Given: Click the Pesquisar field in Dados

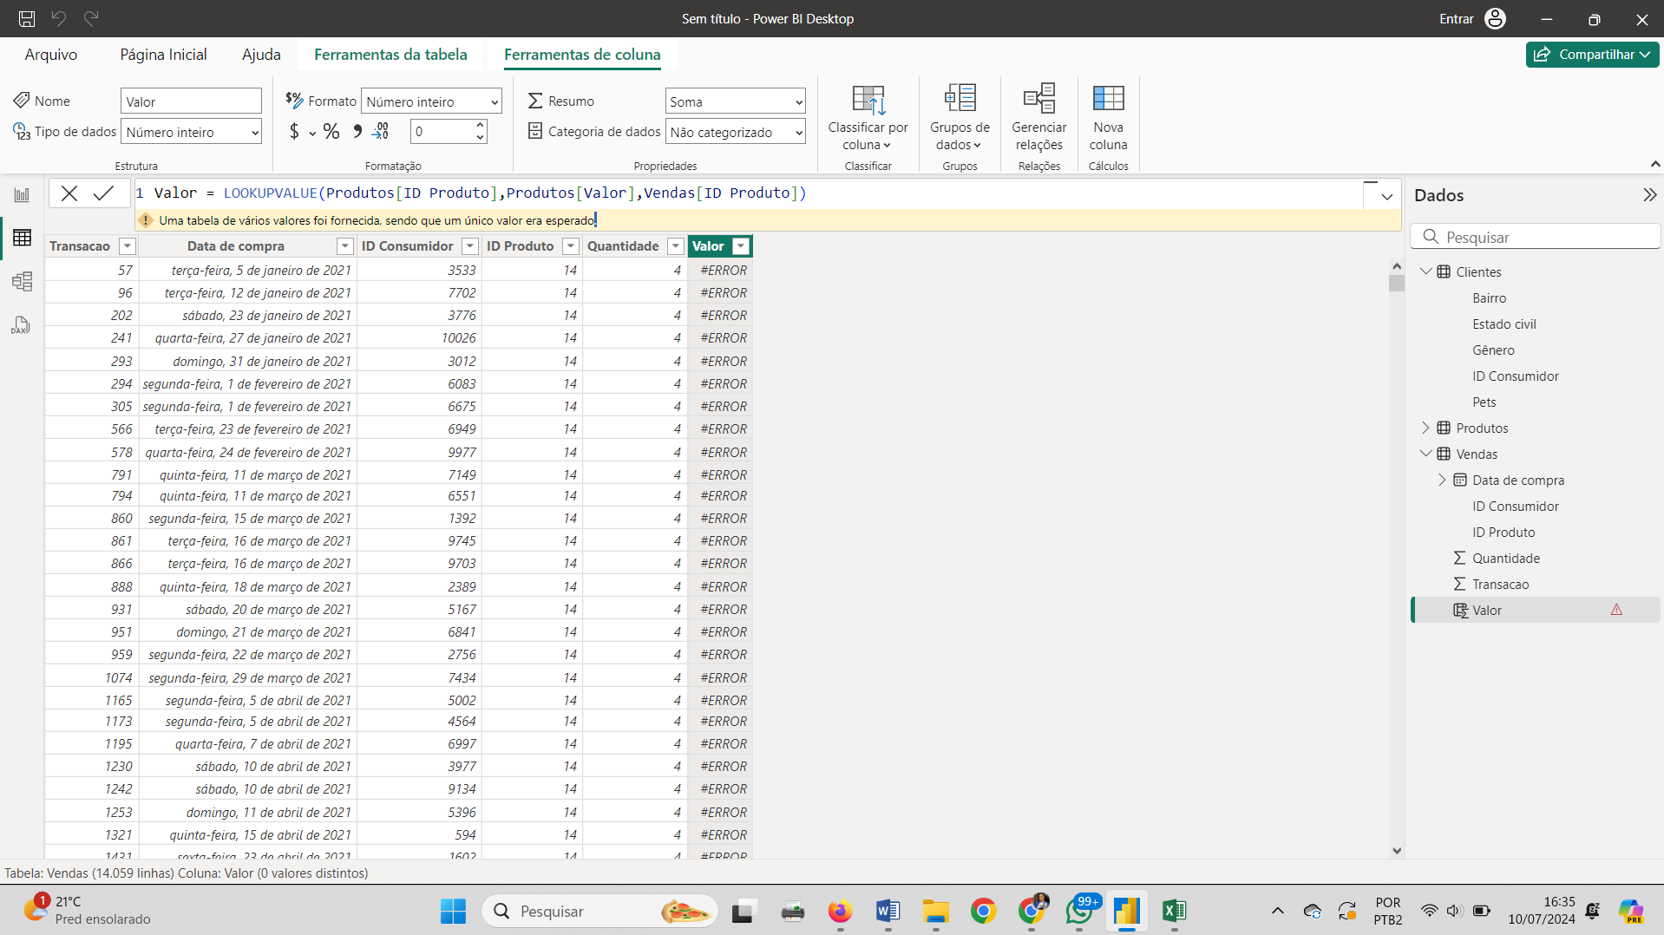Looking at the screenshot, I should point(1535,237).
